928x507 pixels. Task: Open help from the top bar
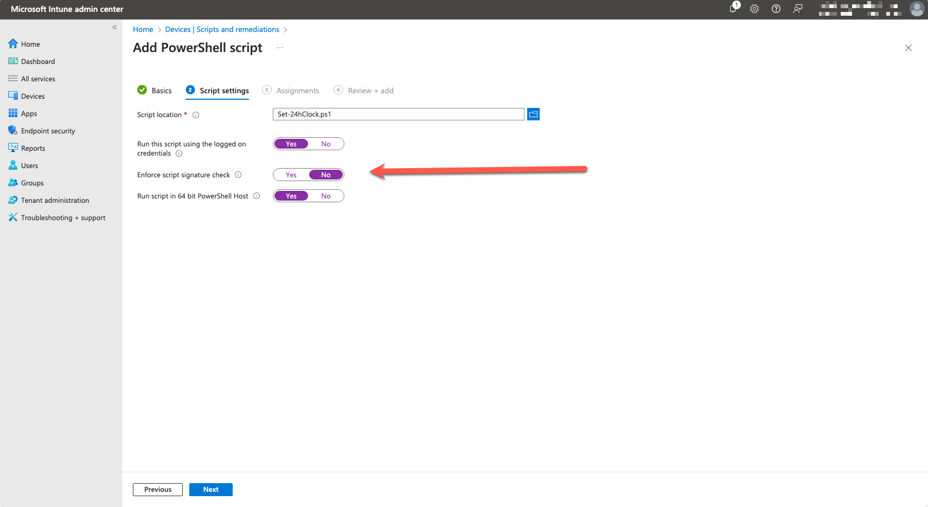pos(776,9)
